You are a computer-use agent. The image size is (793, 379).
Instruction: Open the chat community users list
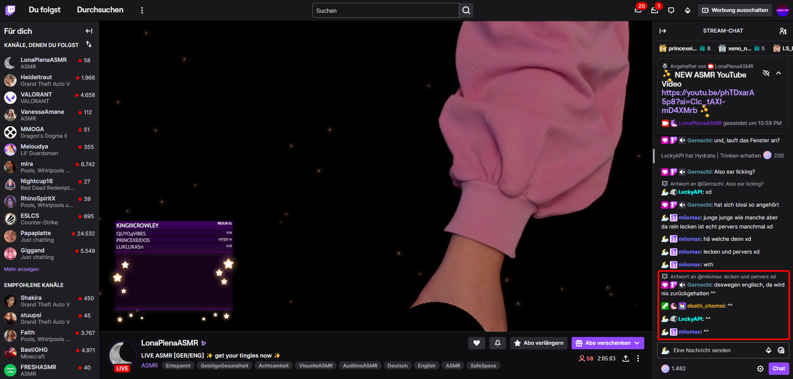point(783,31)
